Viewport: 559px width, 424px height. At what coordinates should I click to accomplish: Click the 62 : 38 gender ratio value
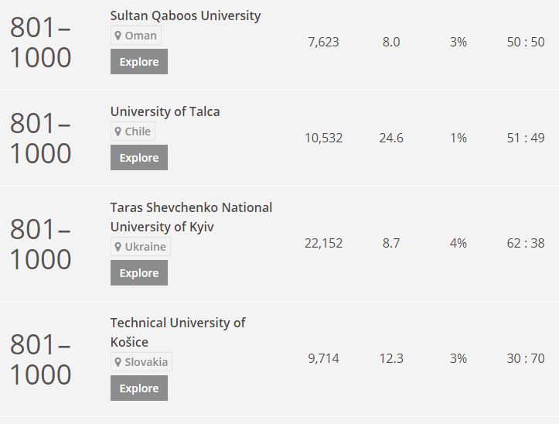click(526, 243)
